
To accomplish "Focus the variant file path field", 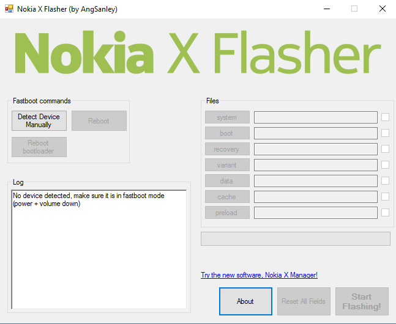I will (316, 165).
